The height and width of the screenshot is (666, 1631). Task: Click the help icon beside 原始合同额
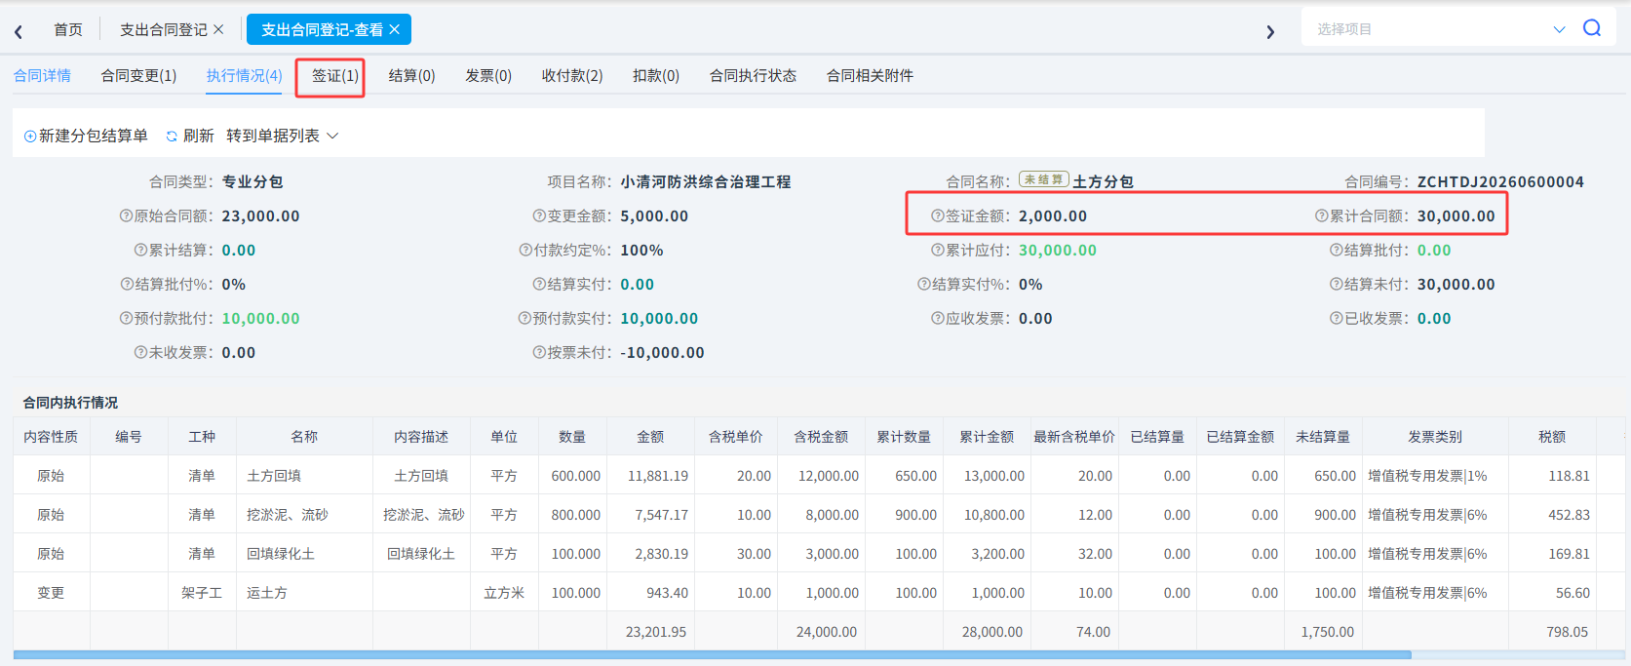pyautogui.click(x=126, y=215)
